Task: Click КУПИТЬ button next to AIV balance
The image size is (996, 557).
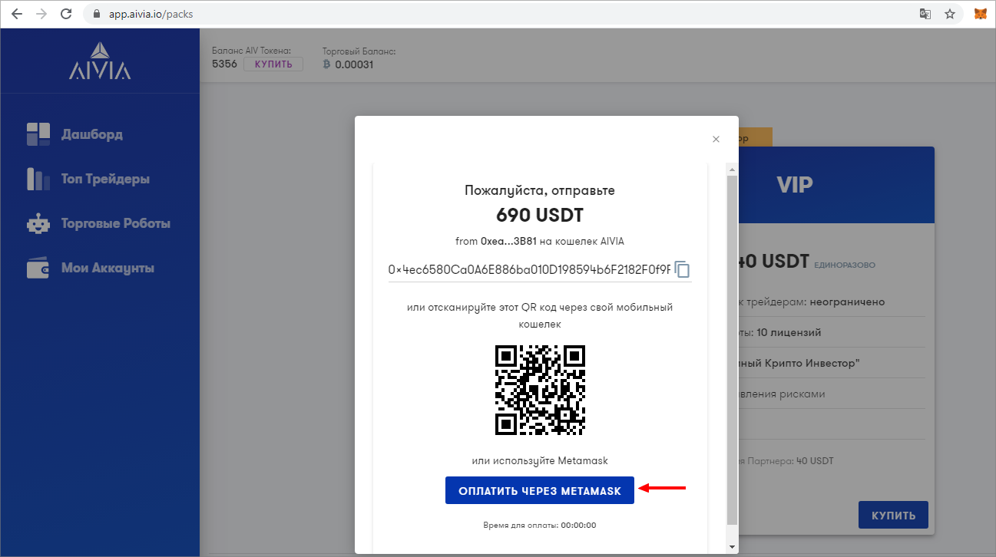Action: point(273,64)
